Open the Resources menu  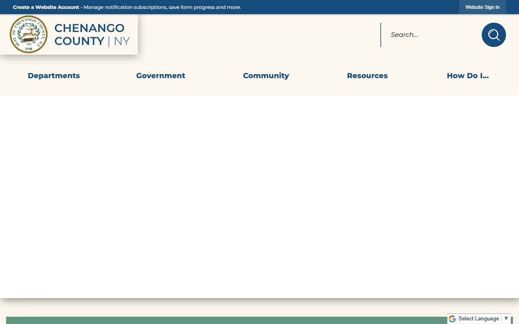(367, 76)
